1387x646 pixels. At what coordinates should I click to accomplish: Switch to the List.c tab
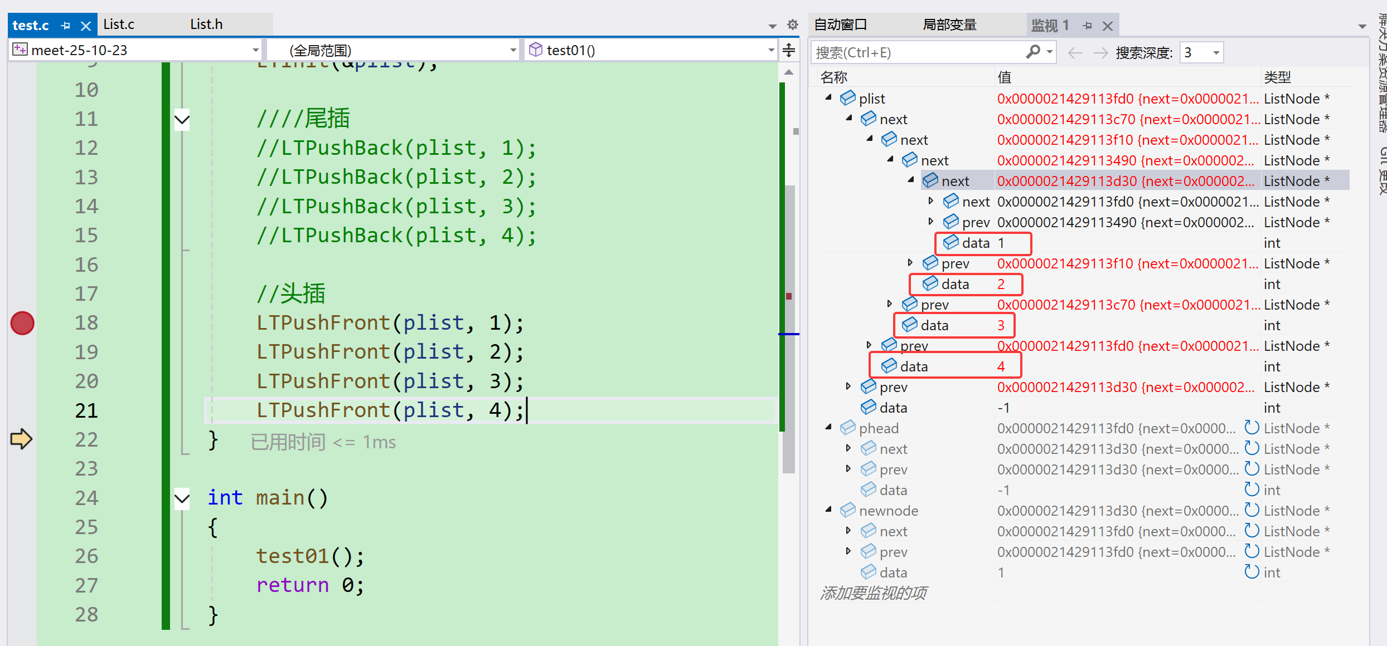point(119,25)
